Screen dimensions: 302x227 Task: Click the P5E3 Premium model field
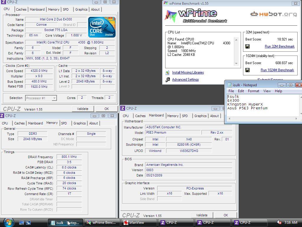pos(173,132)
